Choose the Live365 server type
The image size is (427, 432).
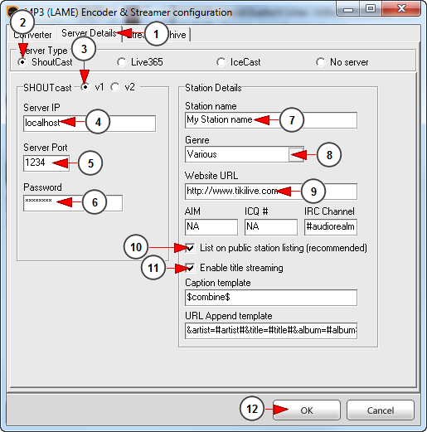122,62
